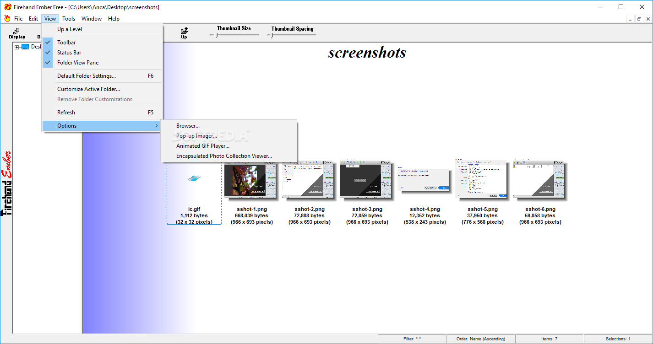Click the Up folder toolbar icon
Image resolution: width=653 pixels, height=344 pixels.
[184, 33]
